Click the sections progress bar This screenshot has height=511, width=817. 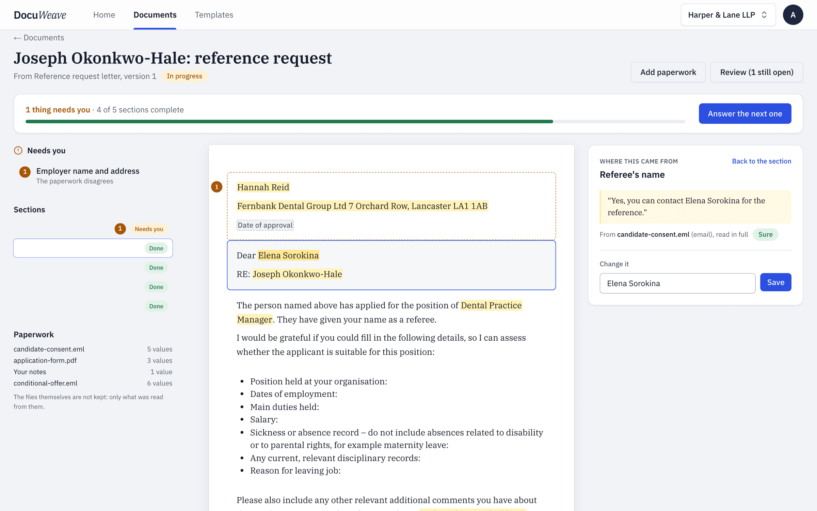pos(355,122)
